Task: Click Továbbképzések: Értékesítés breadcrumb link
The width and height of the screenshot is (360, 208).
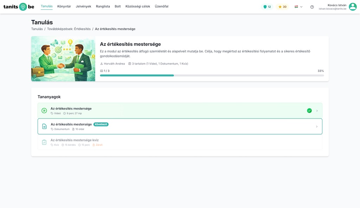Action: tap(69, 29)
